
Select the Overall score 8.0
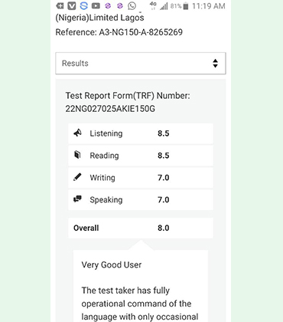pyautogui.click(x=164, y=228)
